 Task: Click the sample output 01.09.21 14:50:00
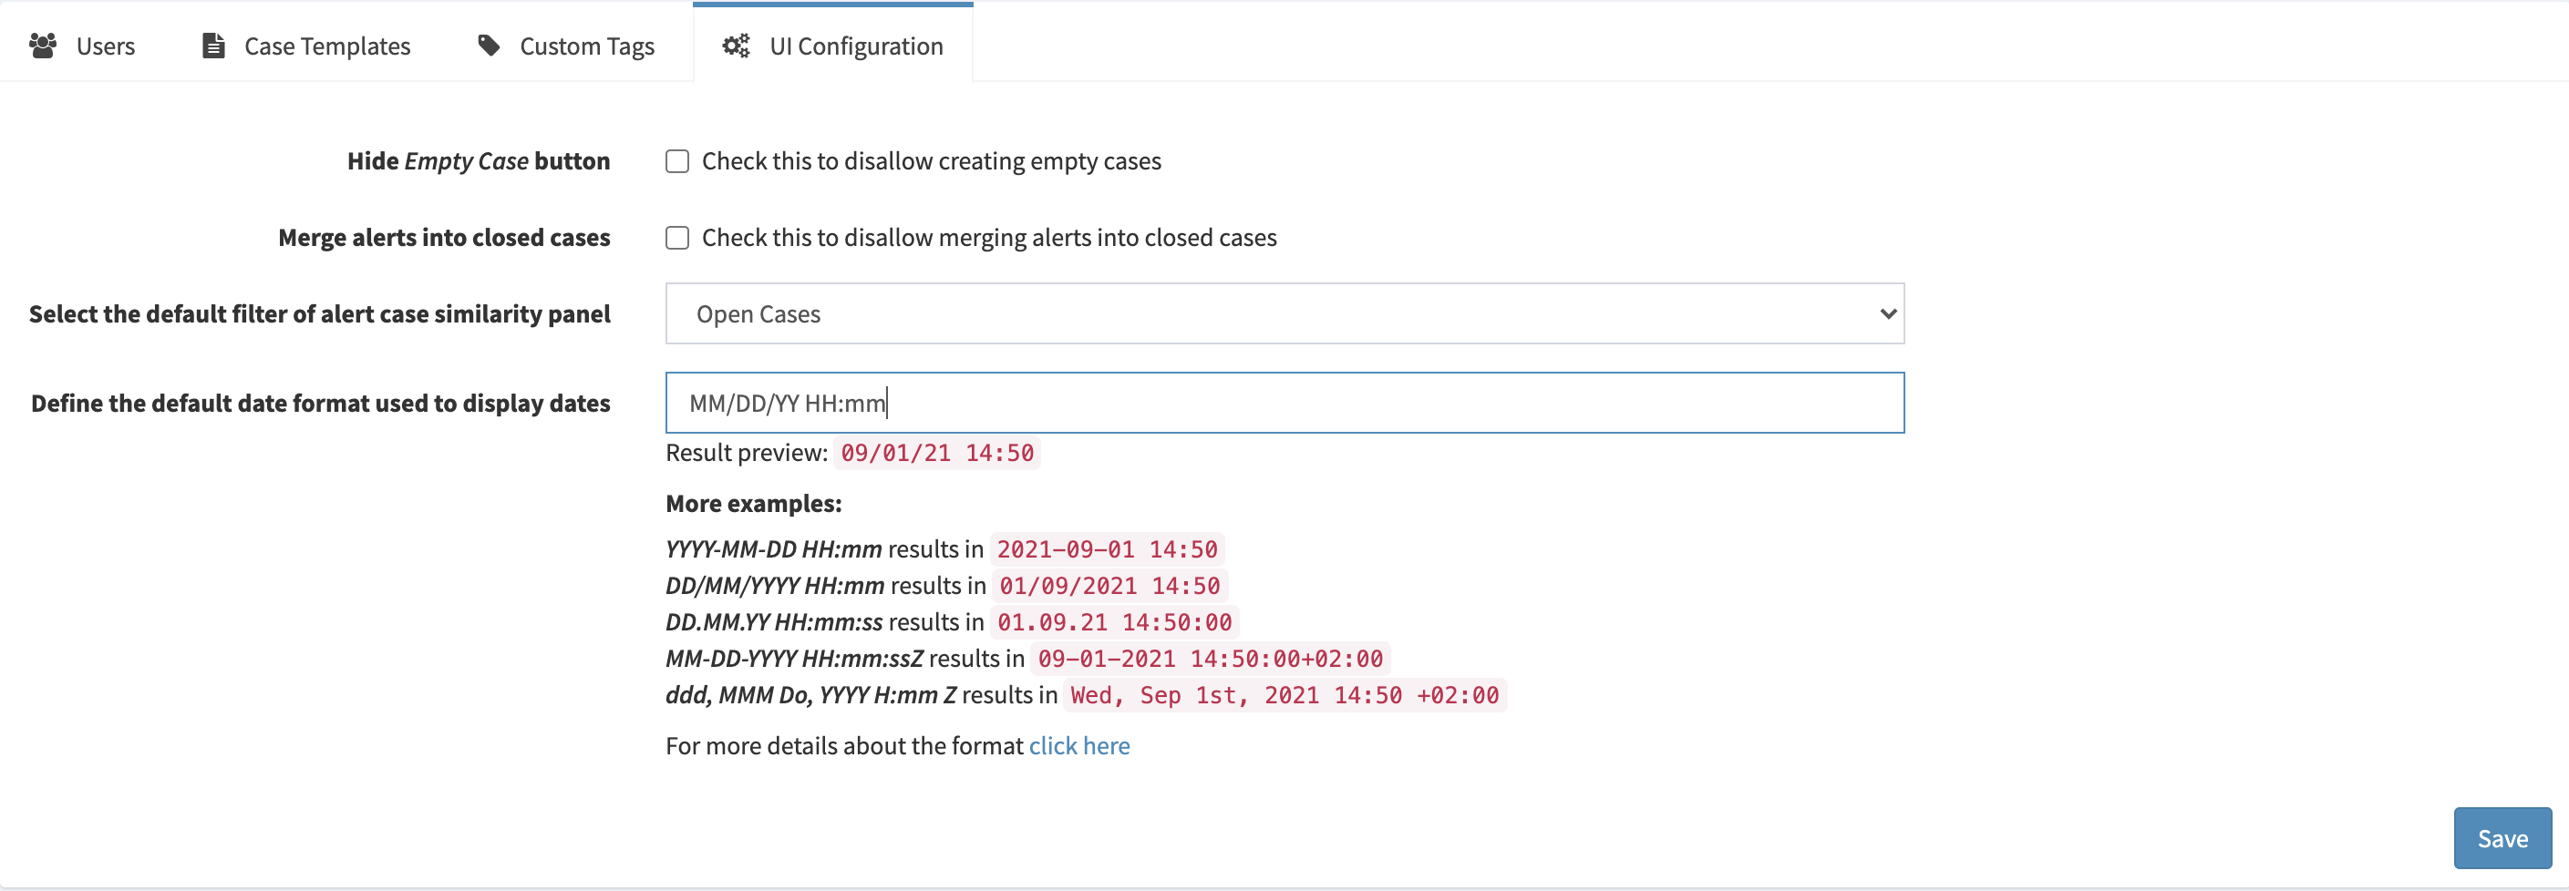pos(1115,622)
